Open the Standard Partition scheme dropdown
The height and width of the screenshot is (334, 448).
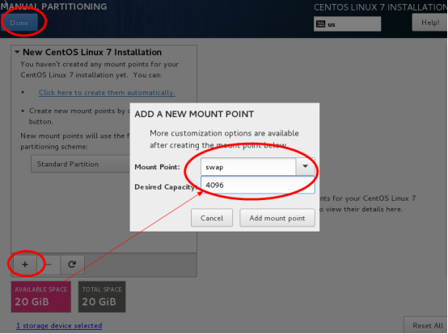(80, 164)
